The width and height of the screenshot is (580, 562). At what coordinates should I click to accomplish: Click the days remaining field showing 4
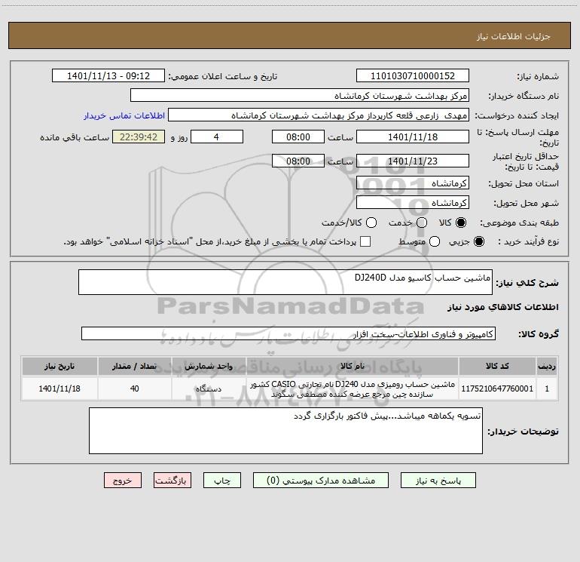click(x=217, y=137)
